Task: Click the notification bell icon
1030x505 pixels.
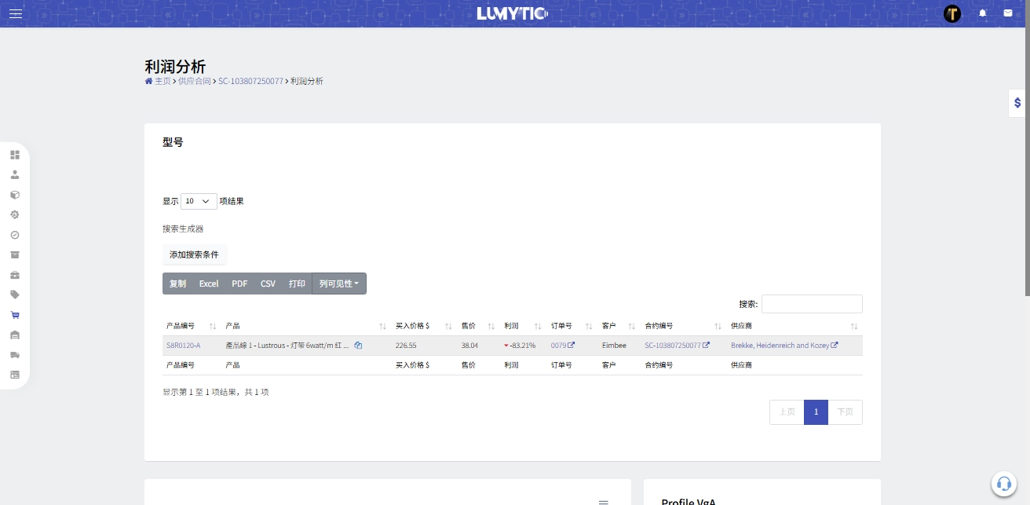Action: tap(982, 13)
